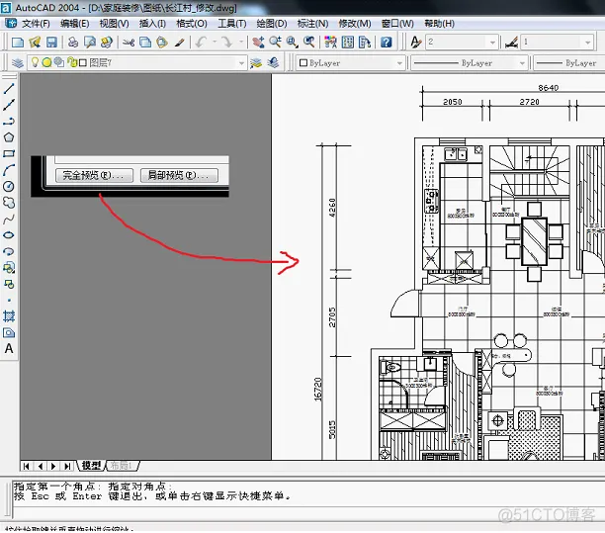This screenshot has height=533, width=605.
Task: Open the 视图(V) menu
Action: click(x=115, y=24)
